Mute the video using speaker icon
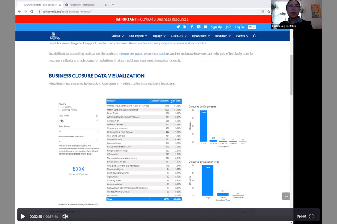This screenshot has width=337, height=224. click(x=65, y=217)
